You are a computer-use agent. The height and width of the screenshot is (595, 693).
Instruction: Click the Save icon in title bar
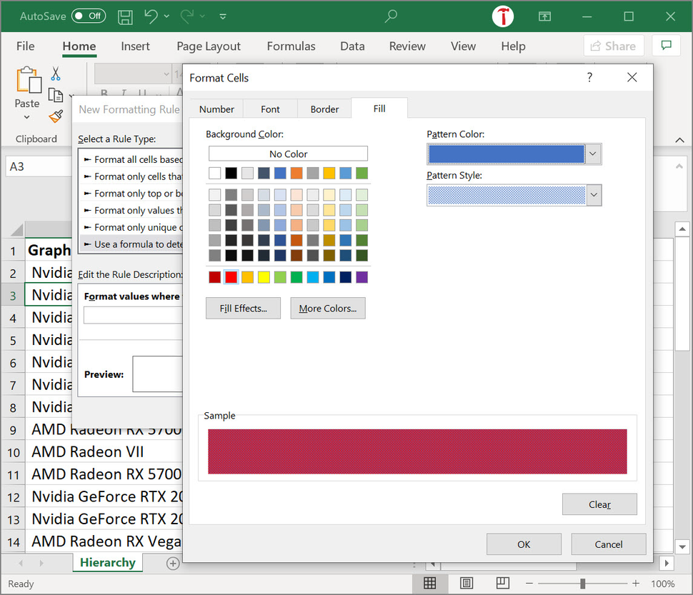125,16
